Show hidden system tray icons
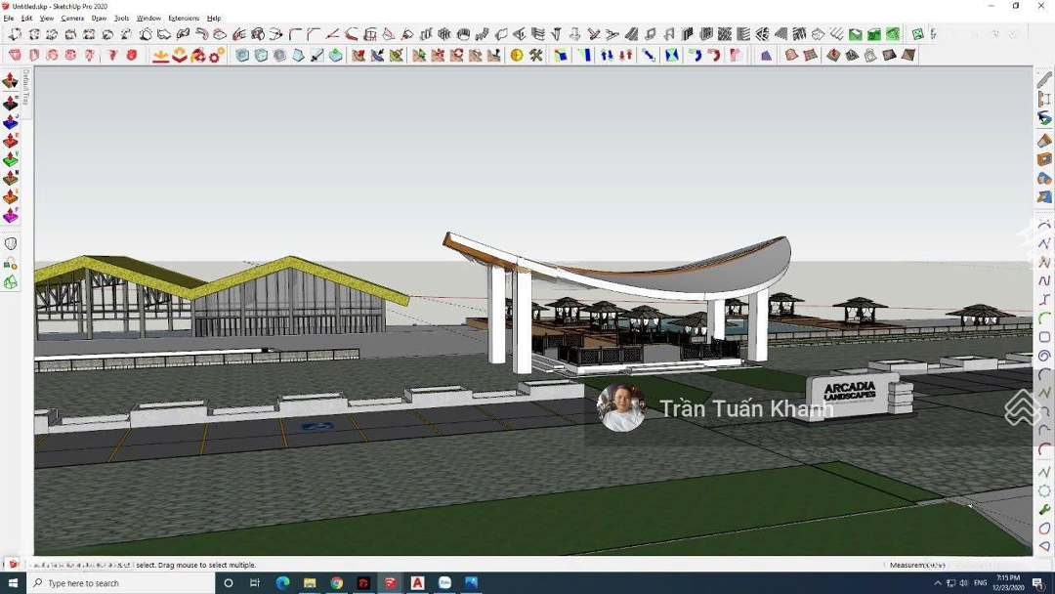The image size is (1055, 594). click(x=938, y=583)
